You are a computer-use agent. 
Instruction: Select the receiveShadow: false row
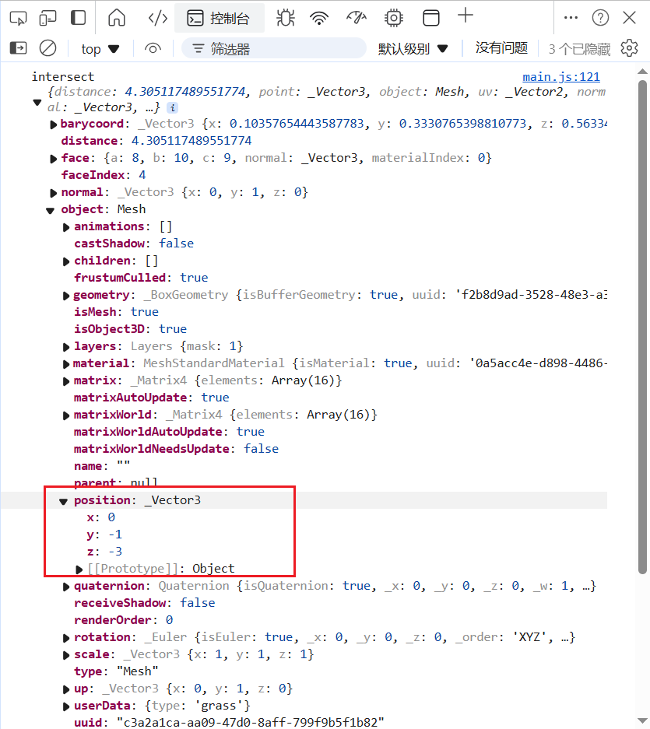pyautogui.click(x=145, y=603)
